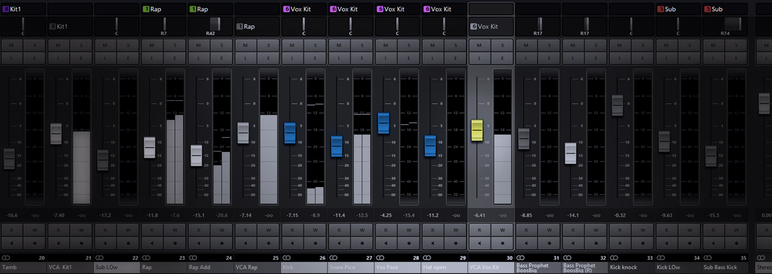Open Kit1 output routing for Tamb channel
The image size is (772, 274).
[x=23, y=9]
